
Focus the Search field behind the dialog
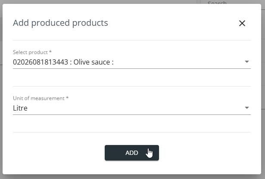pyautogui.click(x=217, y=2)
